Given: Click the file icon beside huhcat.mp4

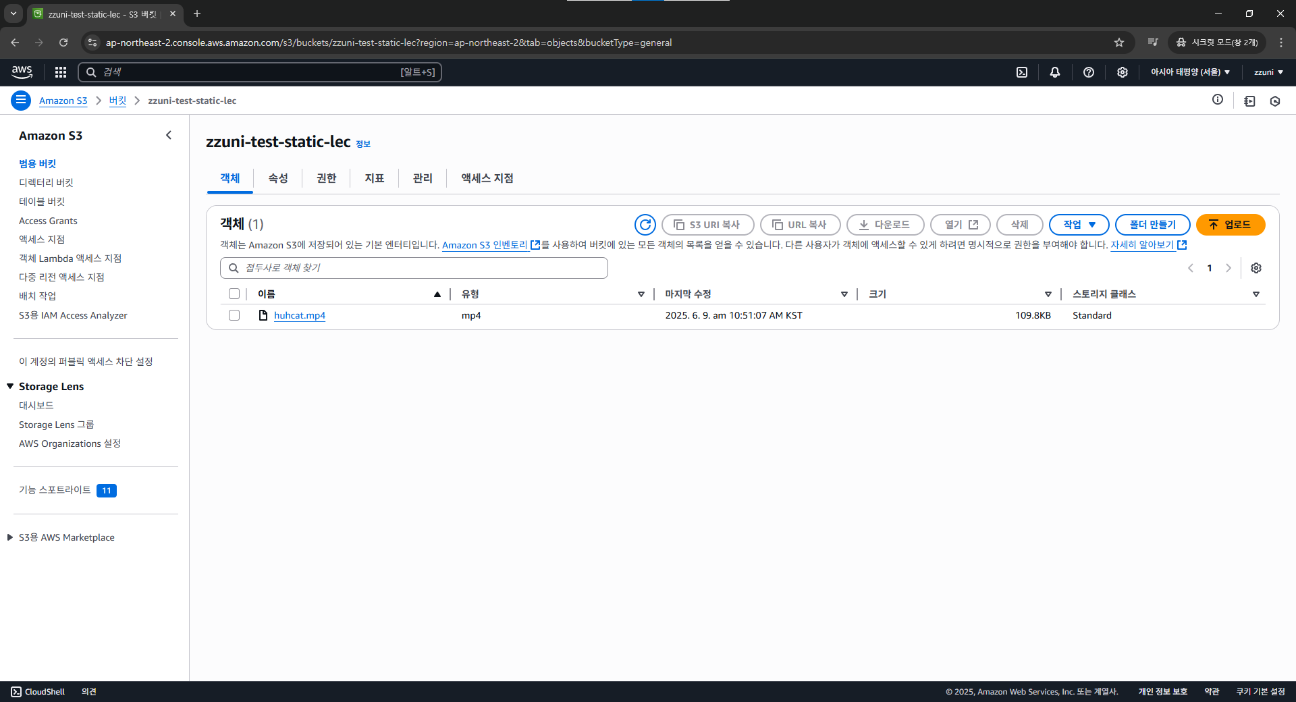Looking at the screenshot, I should pyautogui.click(x=263, y=315).
